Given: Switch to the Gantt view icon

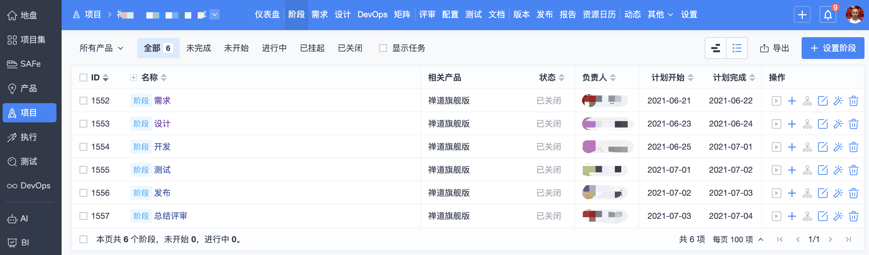Looking at the screenshot, I should point(716,48).
